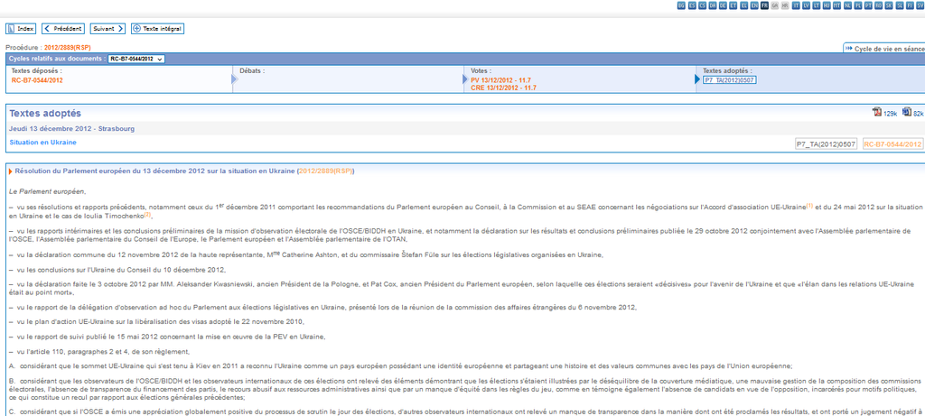Screen dimensions: 925x416
Task: Switch language to BG (Bulgarian)
Action: 681,5
